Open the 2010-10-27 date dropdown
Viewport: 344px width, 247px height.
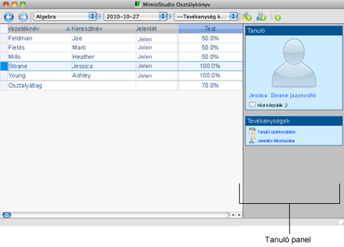point(135,17)
